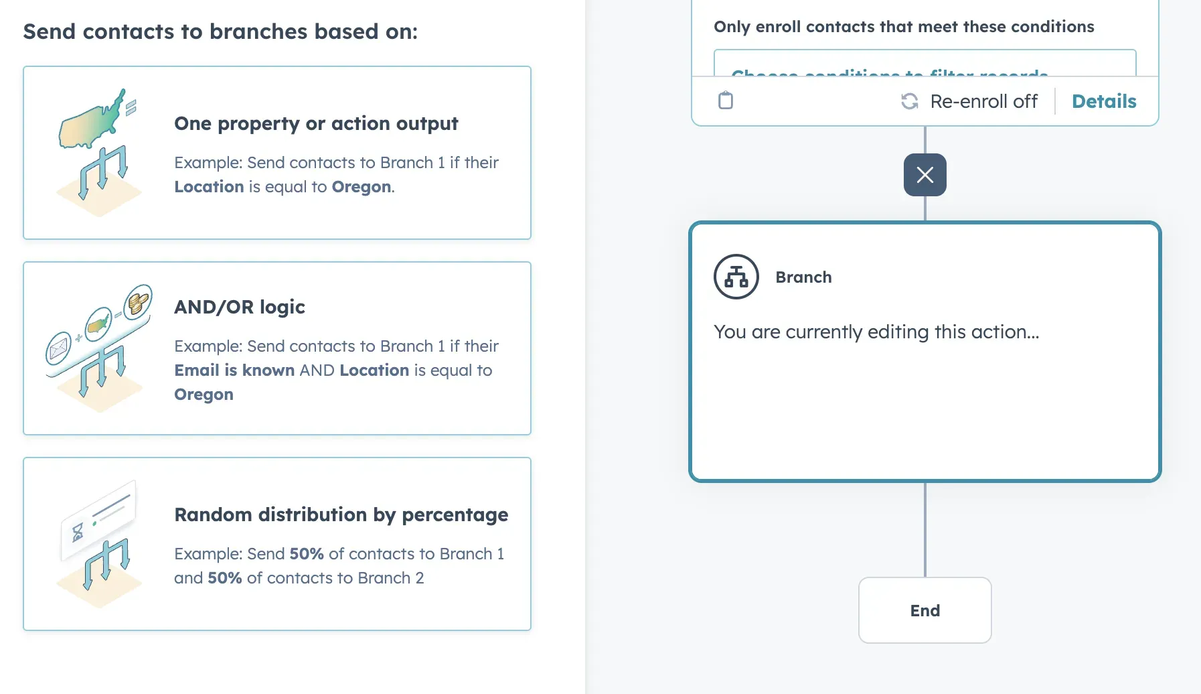Toggle Re-enroll off setting
Viewport: 1201px width, 694px height.
pyautogui.click(x=969, y=100)
